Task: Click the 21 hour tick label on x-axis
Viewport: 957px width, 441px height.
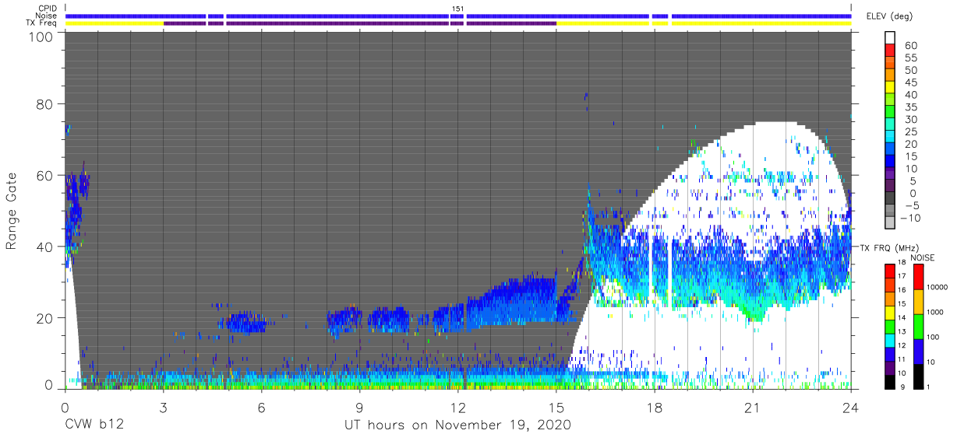Action: tap(752, 407)
